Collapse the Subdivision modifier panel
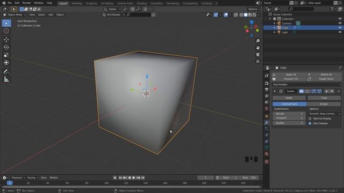The width and height of the screenshot is (344, 193). [x=275, y=91]
